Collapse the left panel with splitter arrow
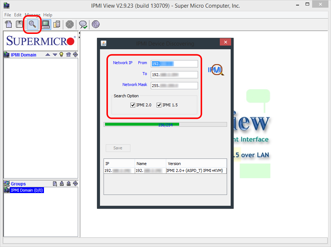331x247 pixels. [79, 33]
